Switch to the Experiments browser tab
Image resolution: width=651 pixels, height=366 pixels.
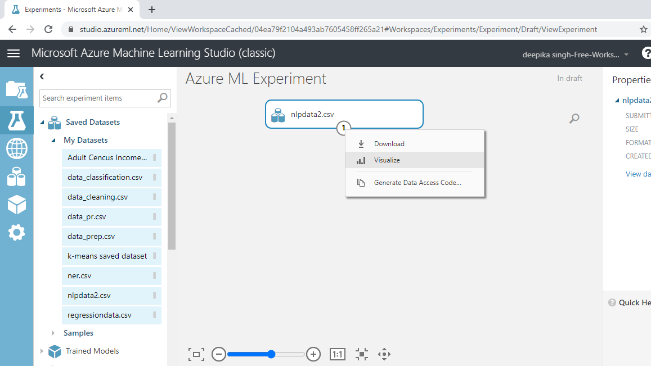73,10
